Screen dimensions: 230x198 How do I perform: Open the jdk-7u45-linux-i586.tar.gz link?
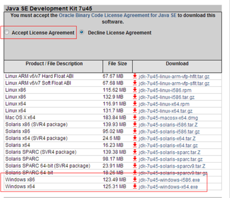167,97
